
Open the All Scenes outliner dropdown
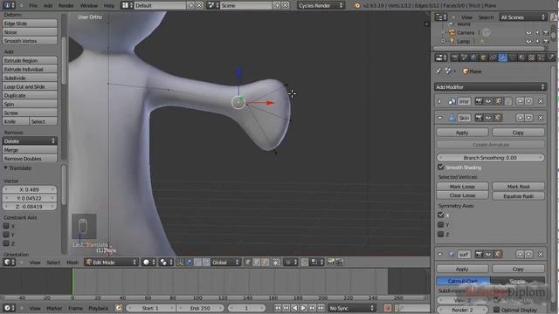[x=523, y=17]
